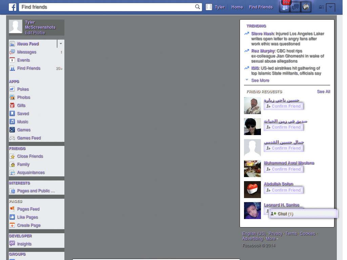This screenshot has height=260, width=347.
Task: Open the Terms footer link
Action: coord(291,234)
